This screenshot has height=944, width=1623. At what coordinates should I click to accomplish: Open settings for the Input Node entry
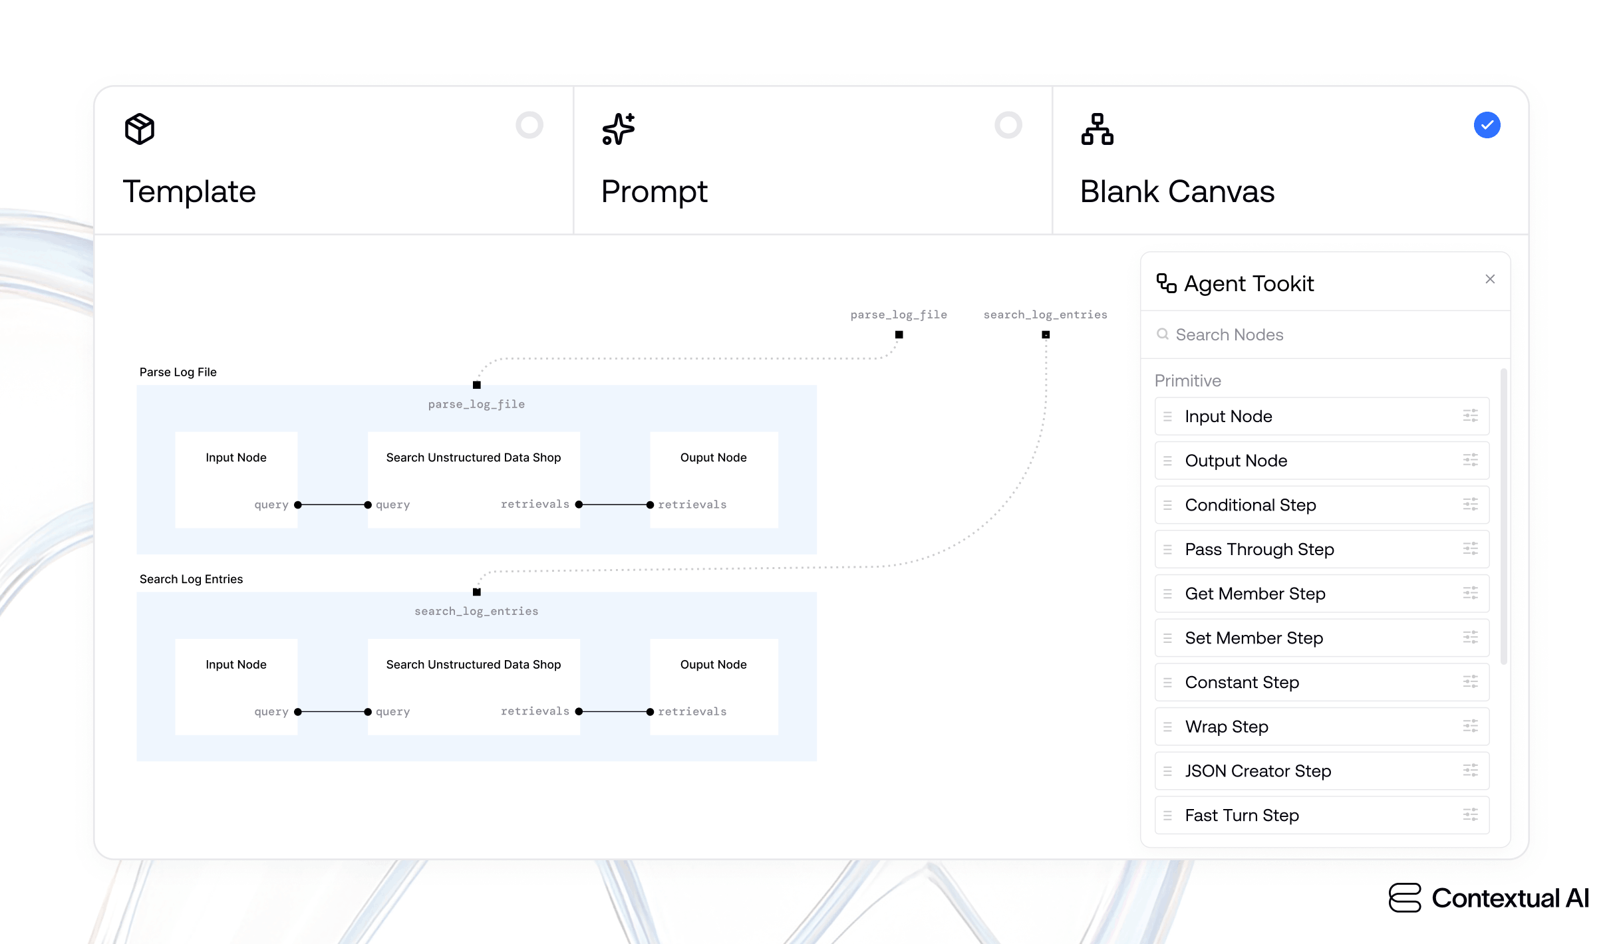tap(1469, 416)
